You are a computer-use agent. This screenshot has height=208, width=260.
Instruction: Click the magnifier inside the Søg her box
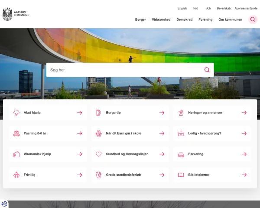[207, 70]
